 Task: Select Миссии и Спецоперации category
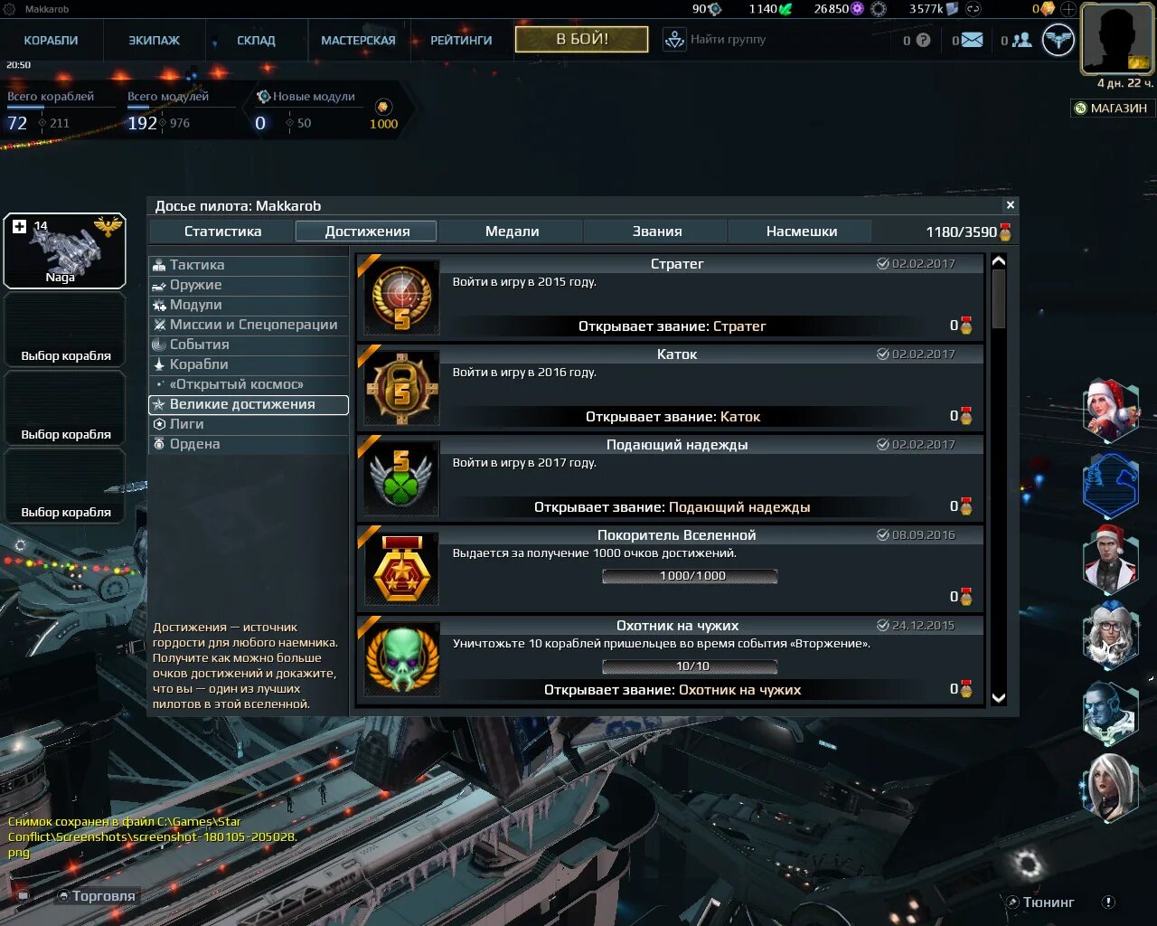(x=249, y=325)
